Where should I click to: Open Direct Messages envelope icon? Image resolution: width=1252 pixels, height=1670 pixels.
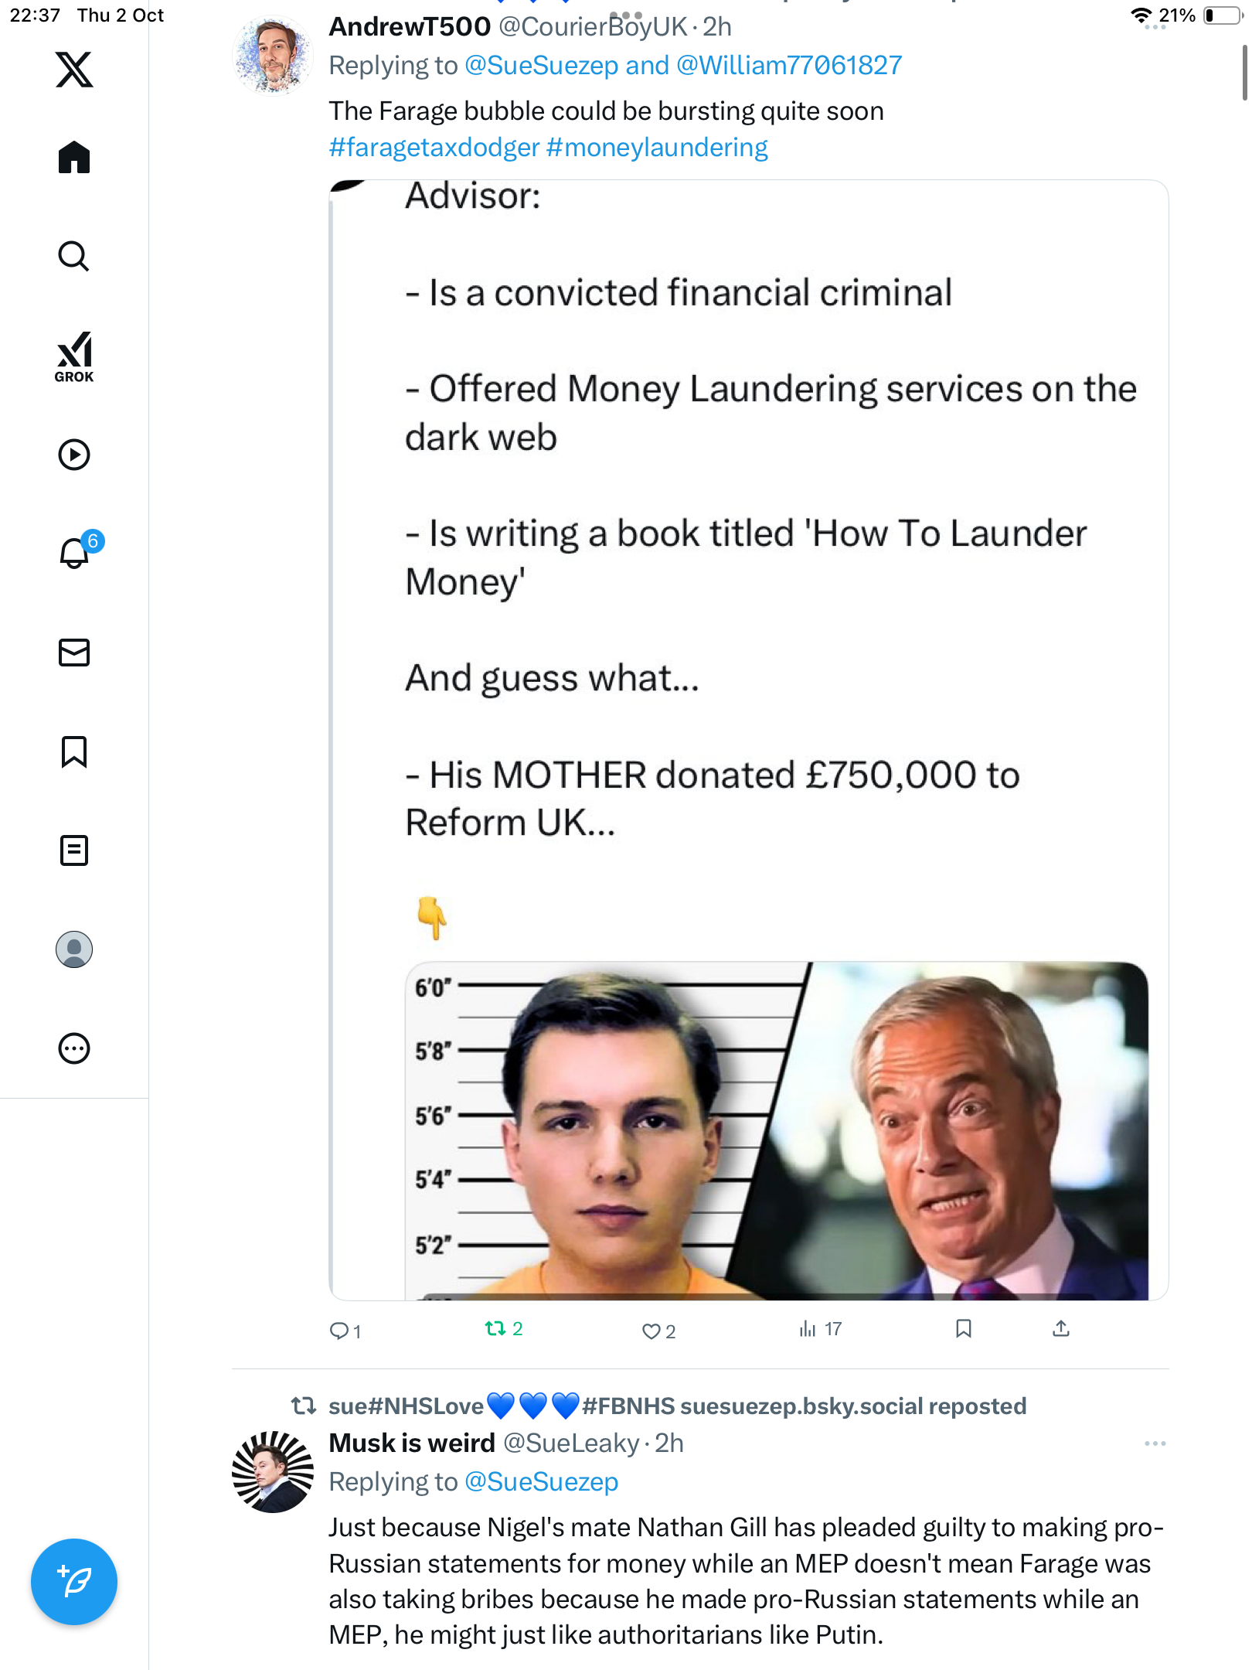pyautogui.click(x=74, y=653)
